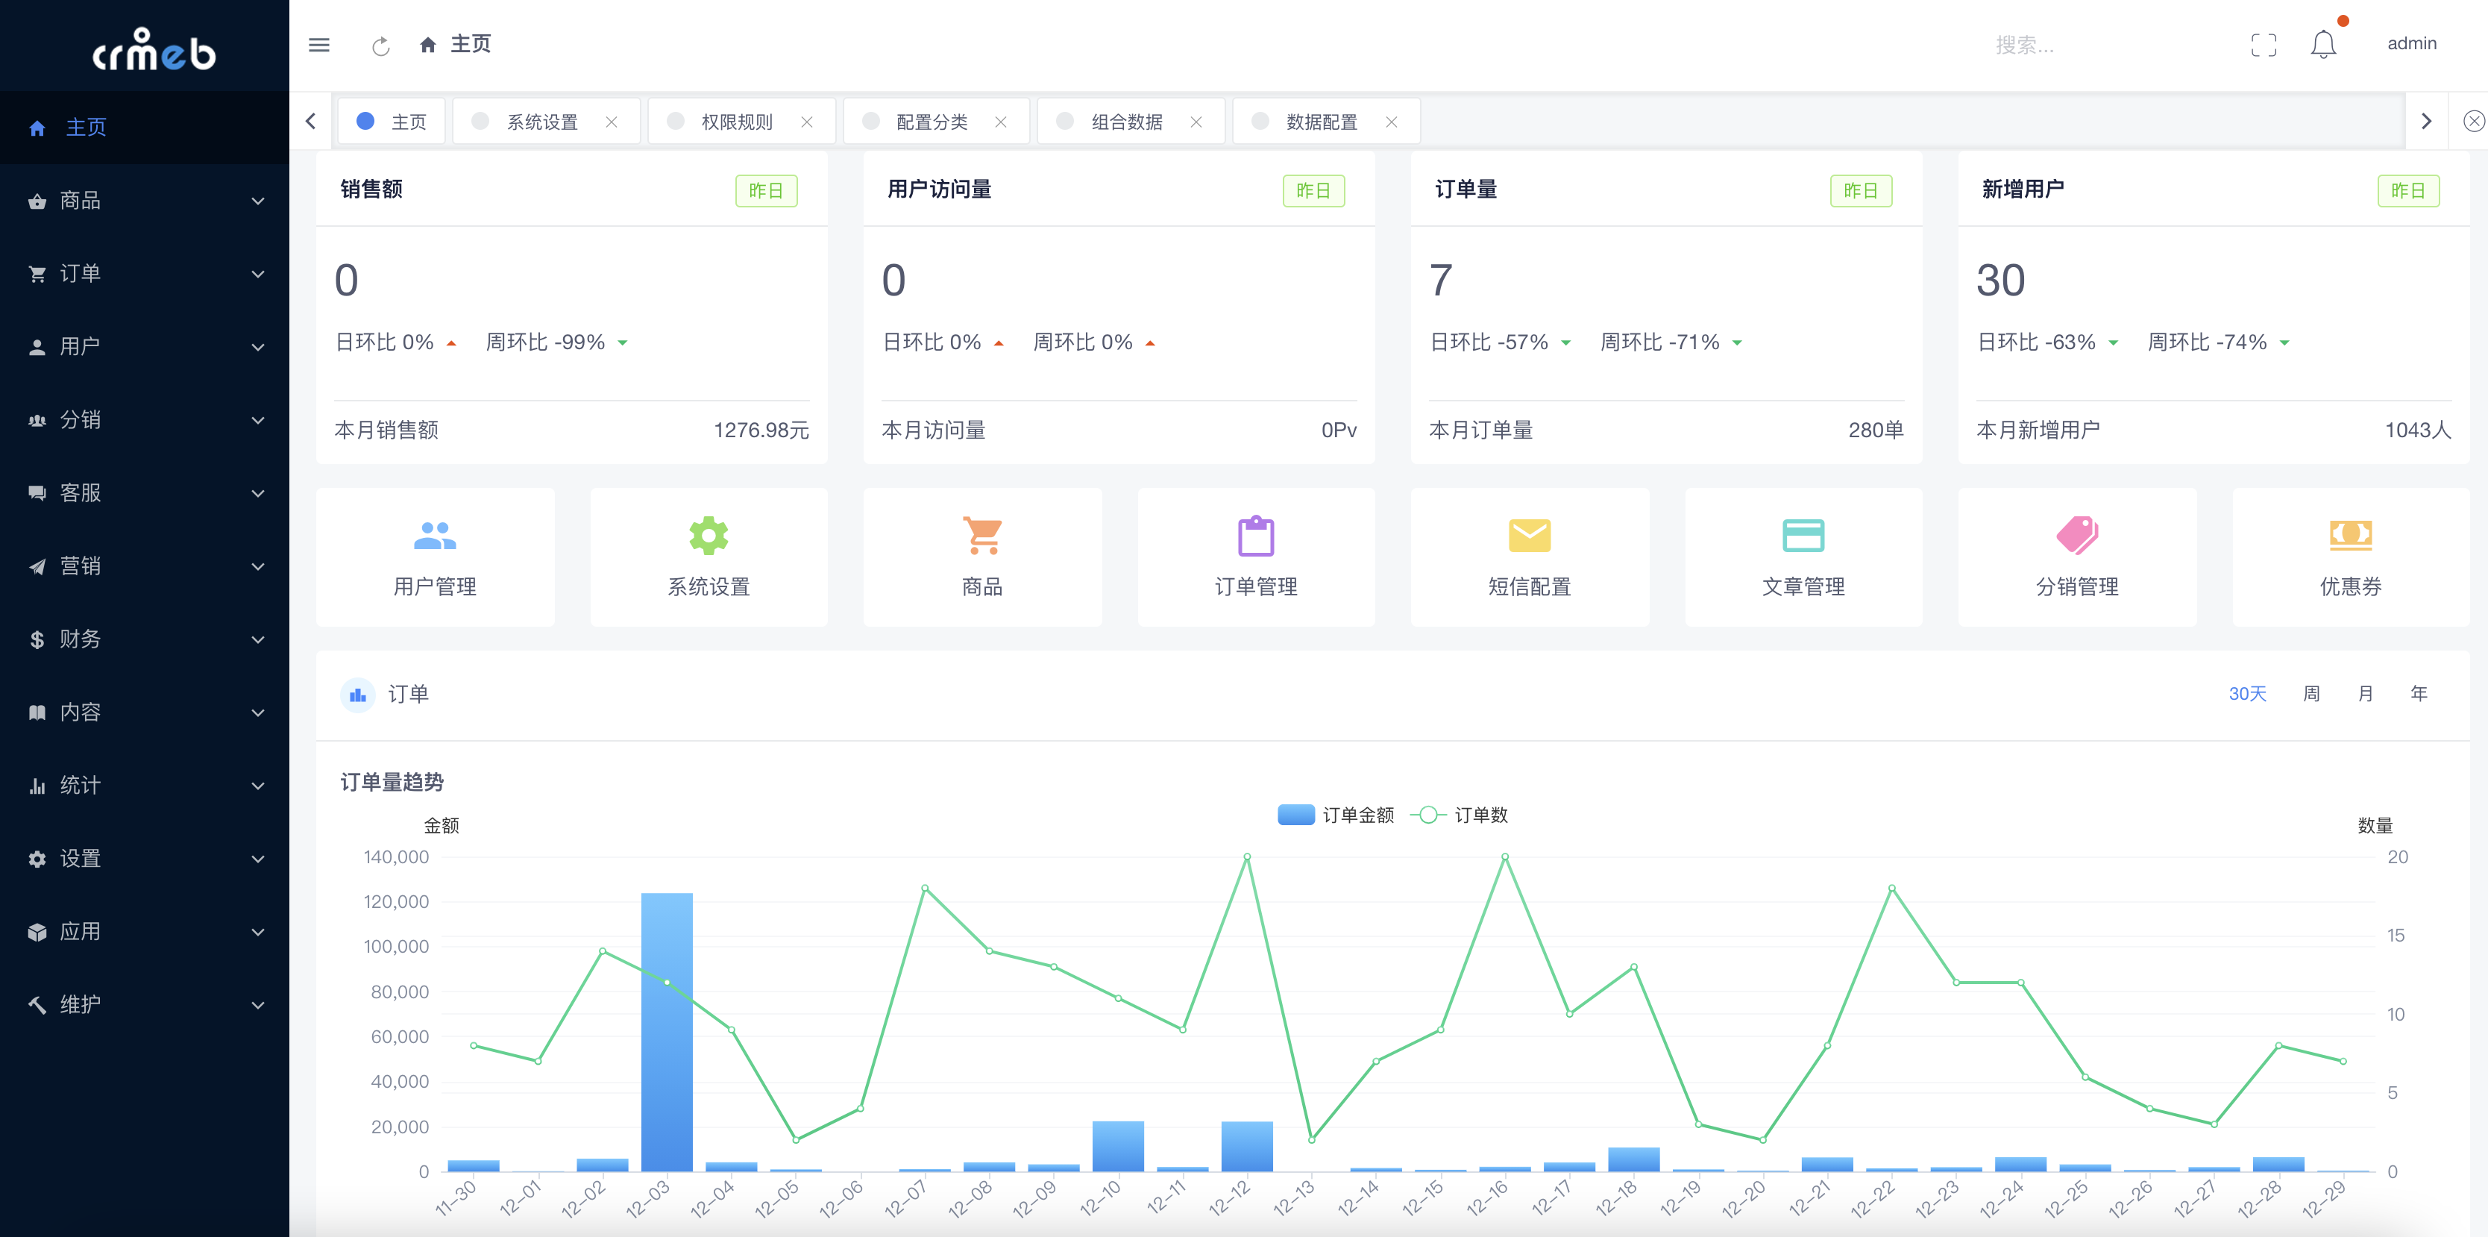The width and height of the screenshot is (2488, 1237).
Task: Open the 用户管理 shortcut icon
Action: (x=435, y=536)
